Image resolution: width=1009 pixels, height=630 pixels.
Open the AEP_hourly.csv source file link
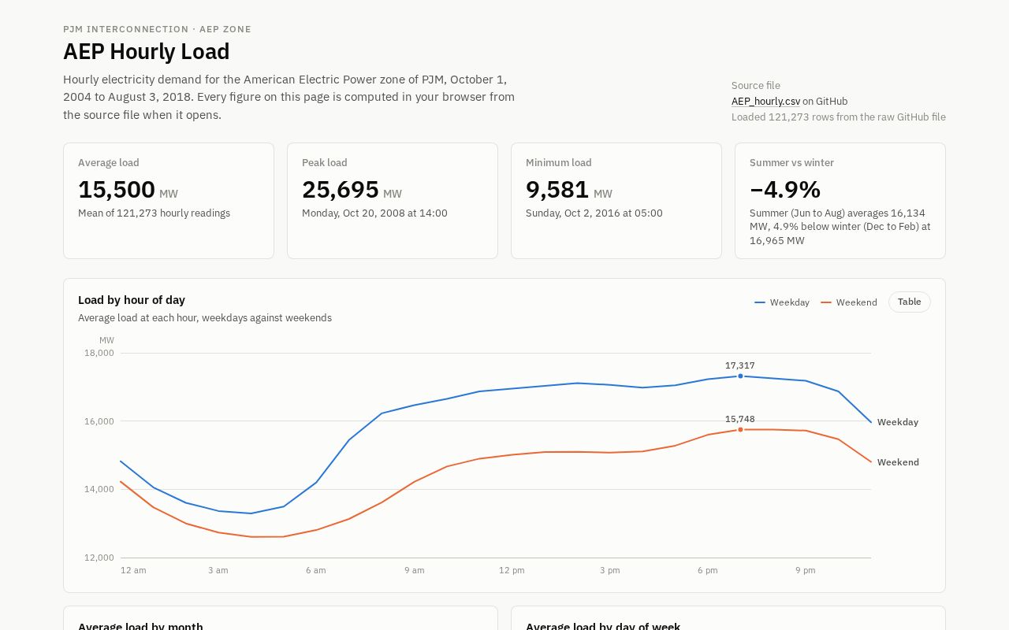point(765,101)
